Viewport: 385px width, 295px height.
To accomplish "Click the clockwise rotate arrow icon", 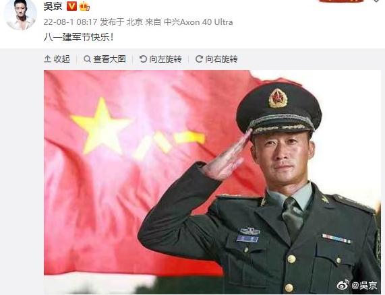I will 199,59.
